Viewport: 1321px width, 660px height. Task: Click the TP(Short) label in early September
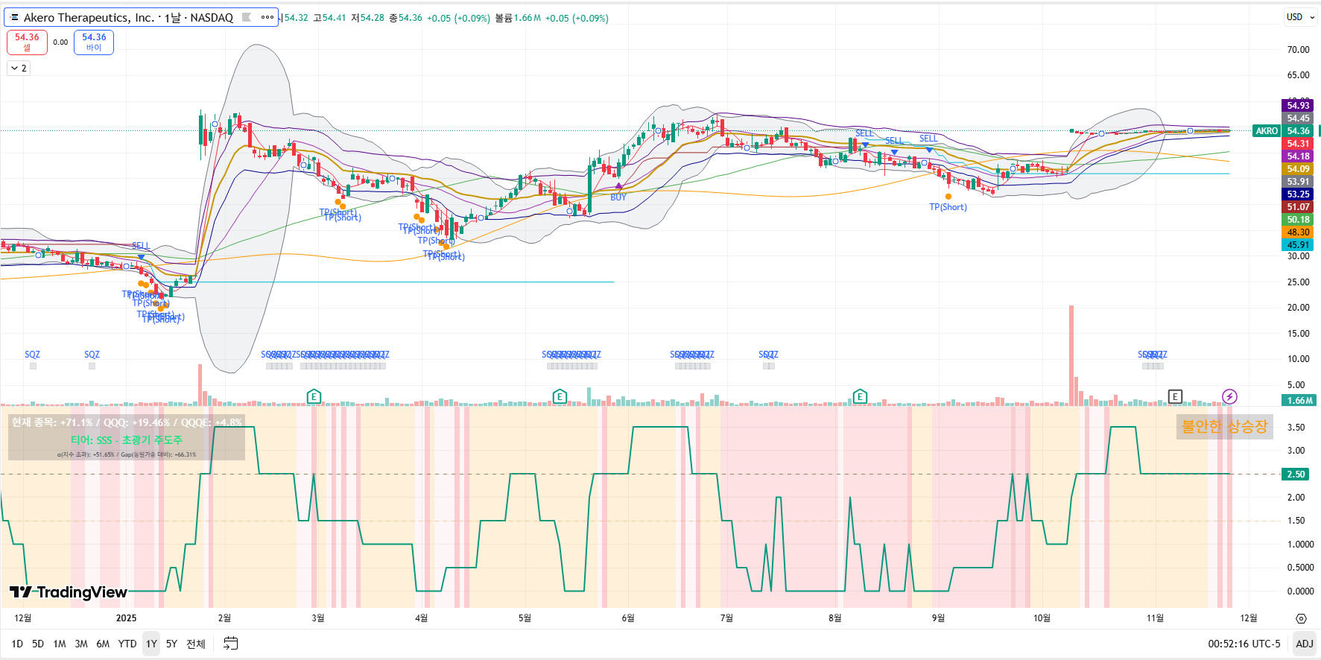coord(948,207)
